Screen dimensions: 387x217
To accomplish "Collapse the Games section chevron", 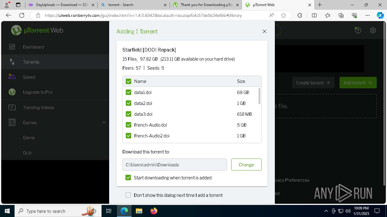I will tap(104, 122).
